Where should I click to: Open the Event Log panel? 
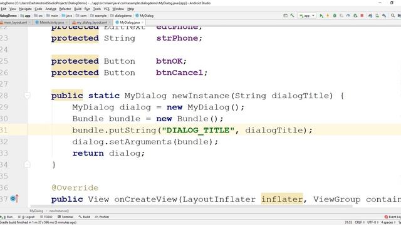393,217
